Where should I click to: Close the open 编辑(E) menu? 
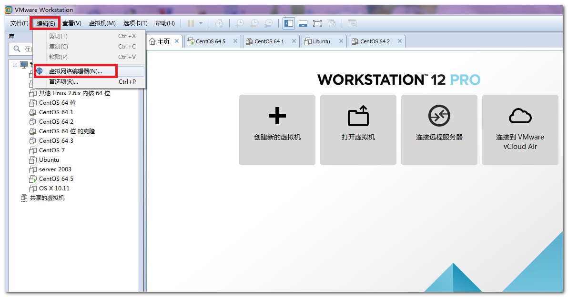tap(46, 23)
